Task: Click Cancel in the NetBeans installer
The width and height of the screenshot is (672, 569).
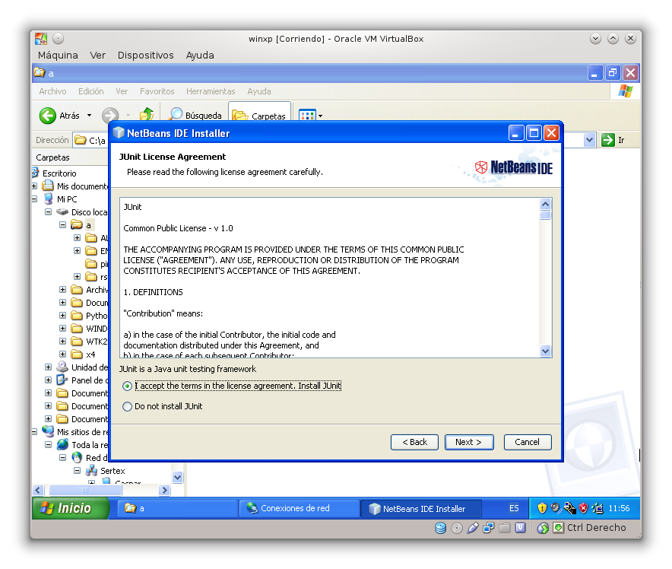Action: point(528,442)
